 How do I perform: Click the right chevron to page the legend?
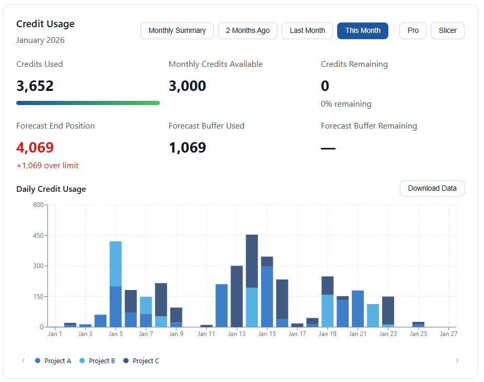tap(457, 360)
